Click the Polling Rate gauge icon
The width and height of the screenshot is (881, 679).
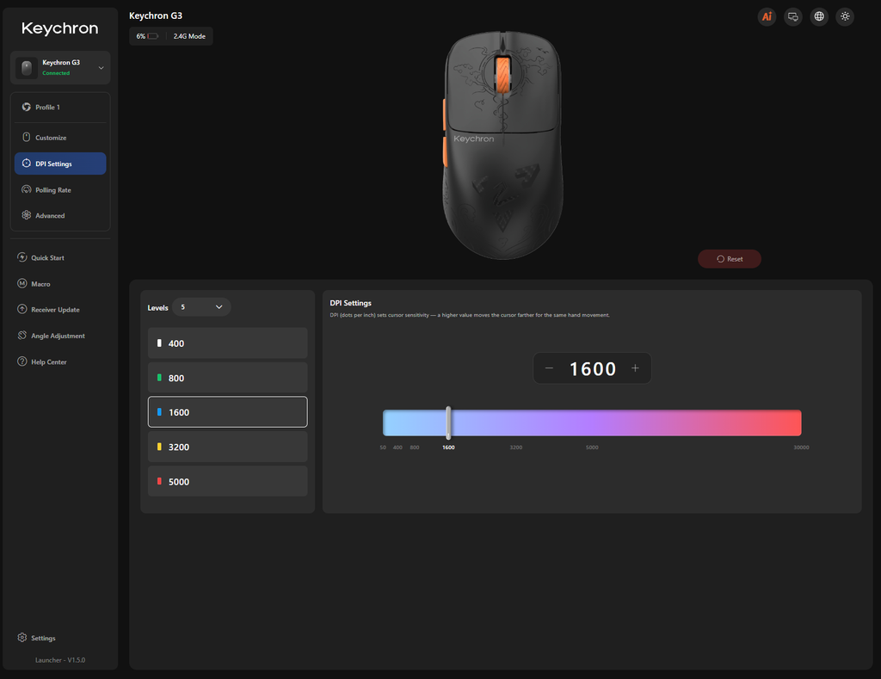point(27,189)
